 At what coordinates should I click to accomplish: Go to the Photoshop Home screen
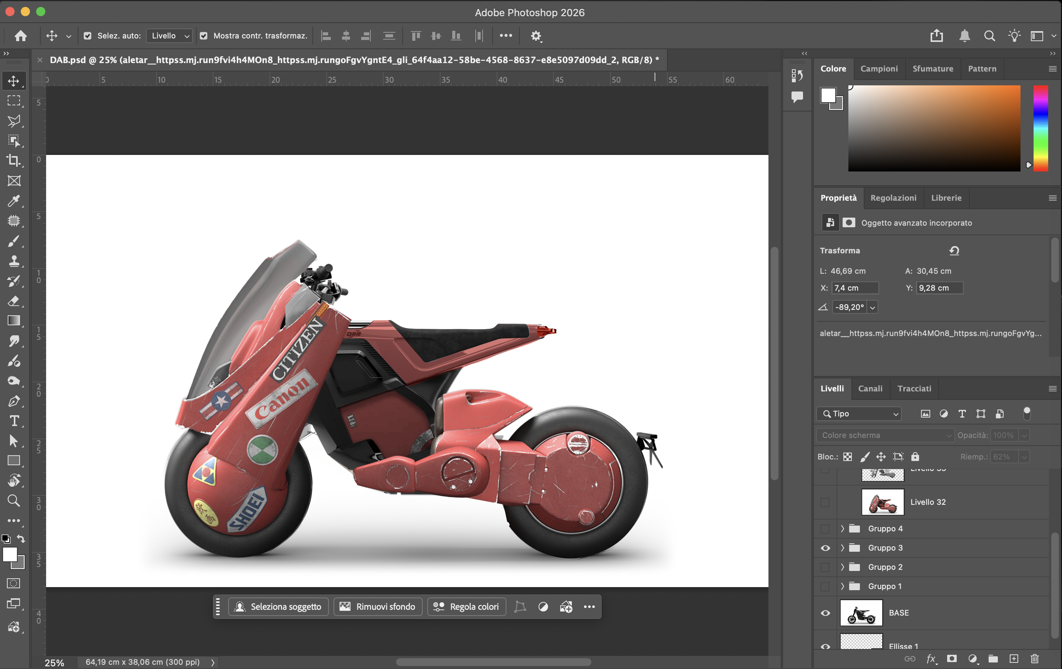[x=20, y=36]
